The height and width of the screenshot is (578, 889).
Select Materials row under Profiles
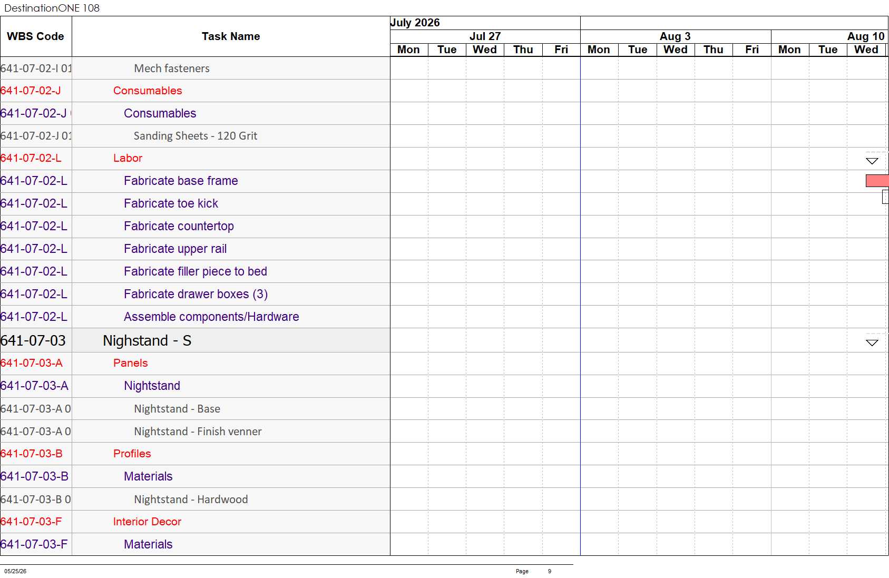[195, 476]
